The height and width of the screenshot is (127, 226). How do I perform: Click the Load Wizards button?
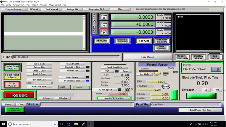148,57
